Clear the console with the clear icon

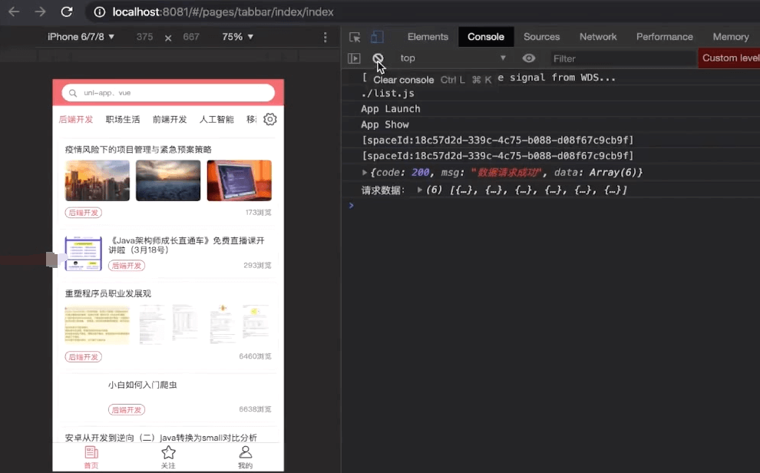pyautogui.click(x=378, y=58)
